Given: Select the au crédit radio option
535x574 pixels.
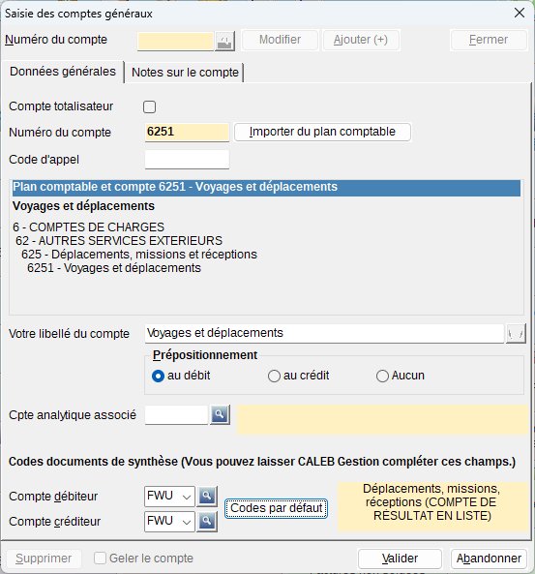Looking at the screenshot, I should coord(274,376).
